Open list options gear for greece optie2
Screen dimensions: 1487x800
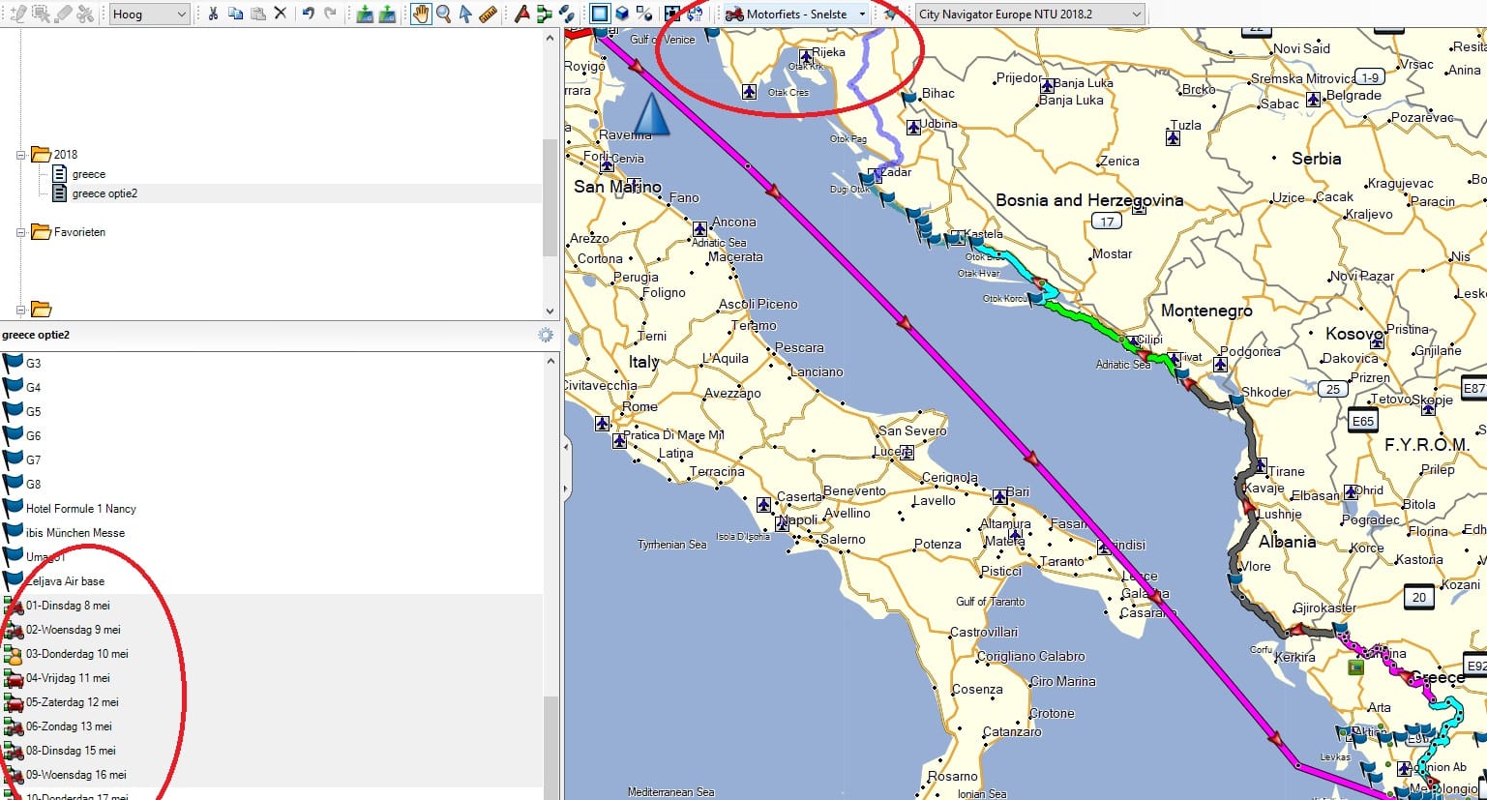(546, 335)
